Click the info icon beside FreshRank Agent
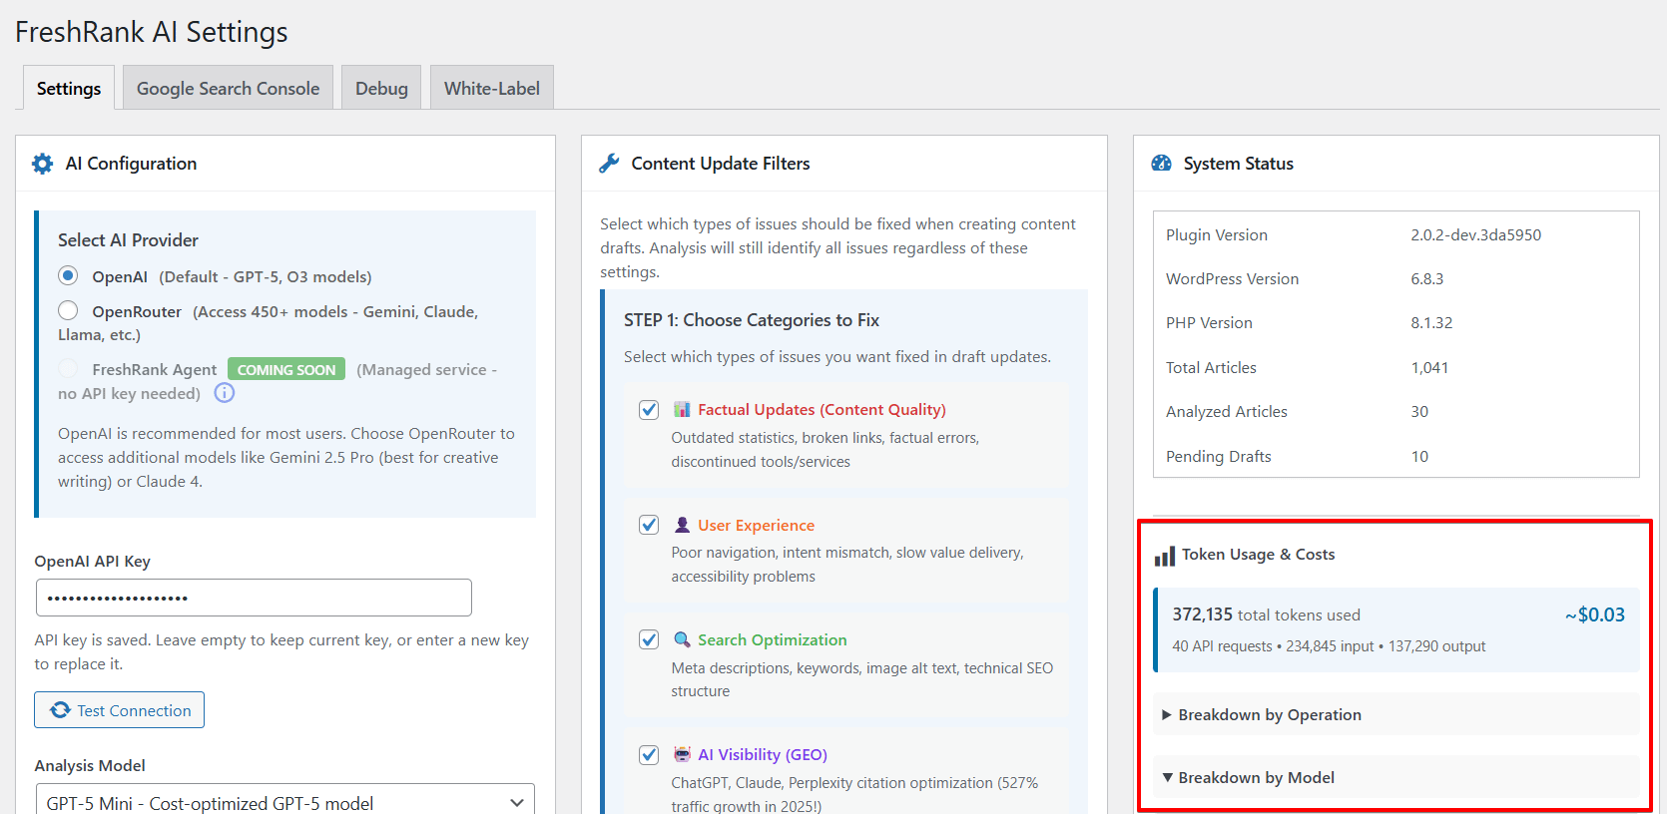This screenshot has height=816, width=1667. [225, 393]
